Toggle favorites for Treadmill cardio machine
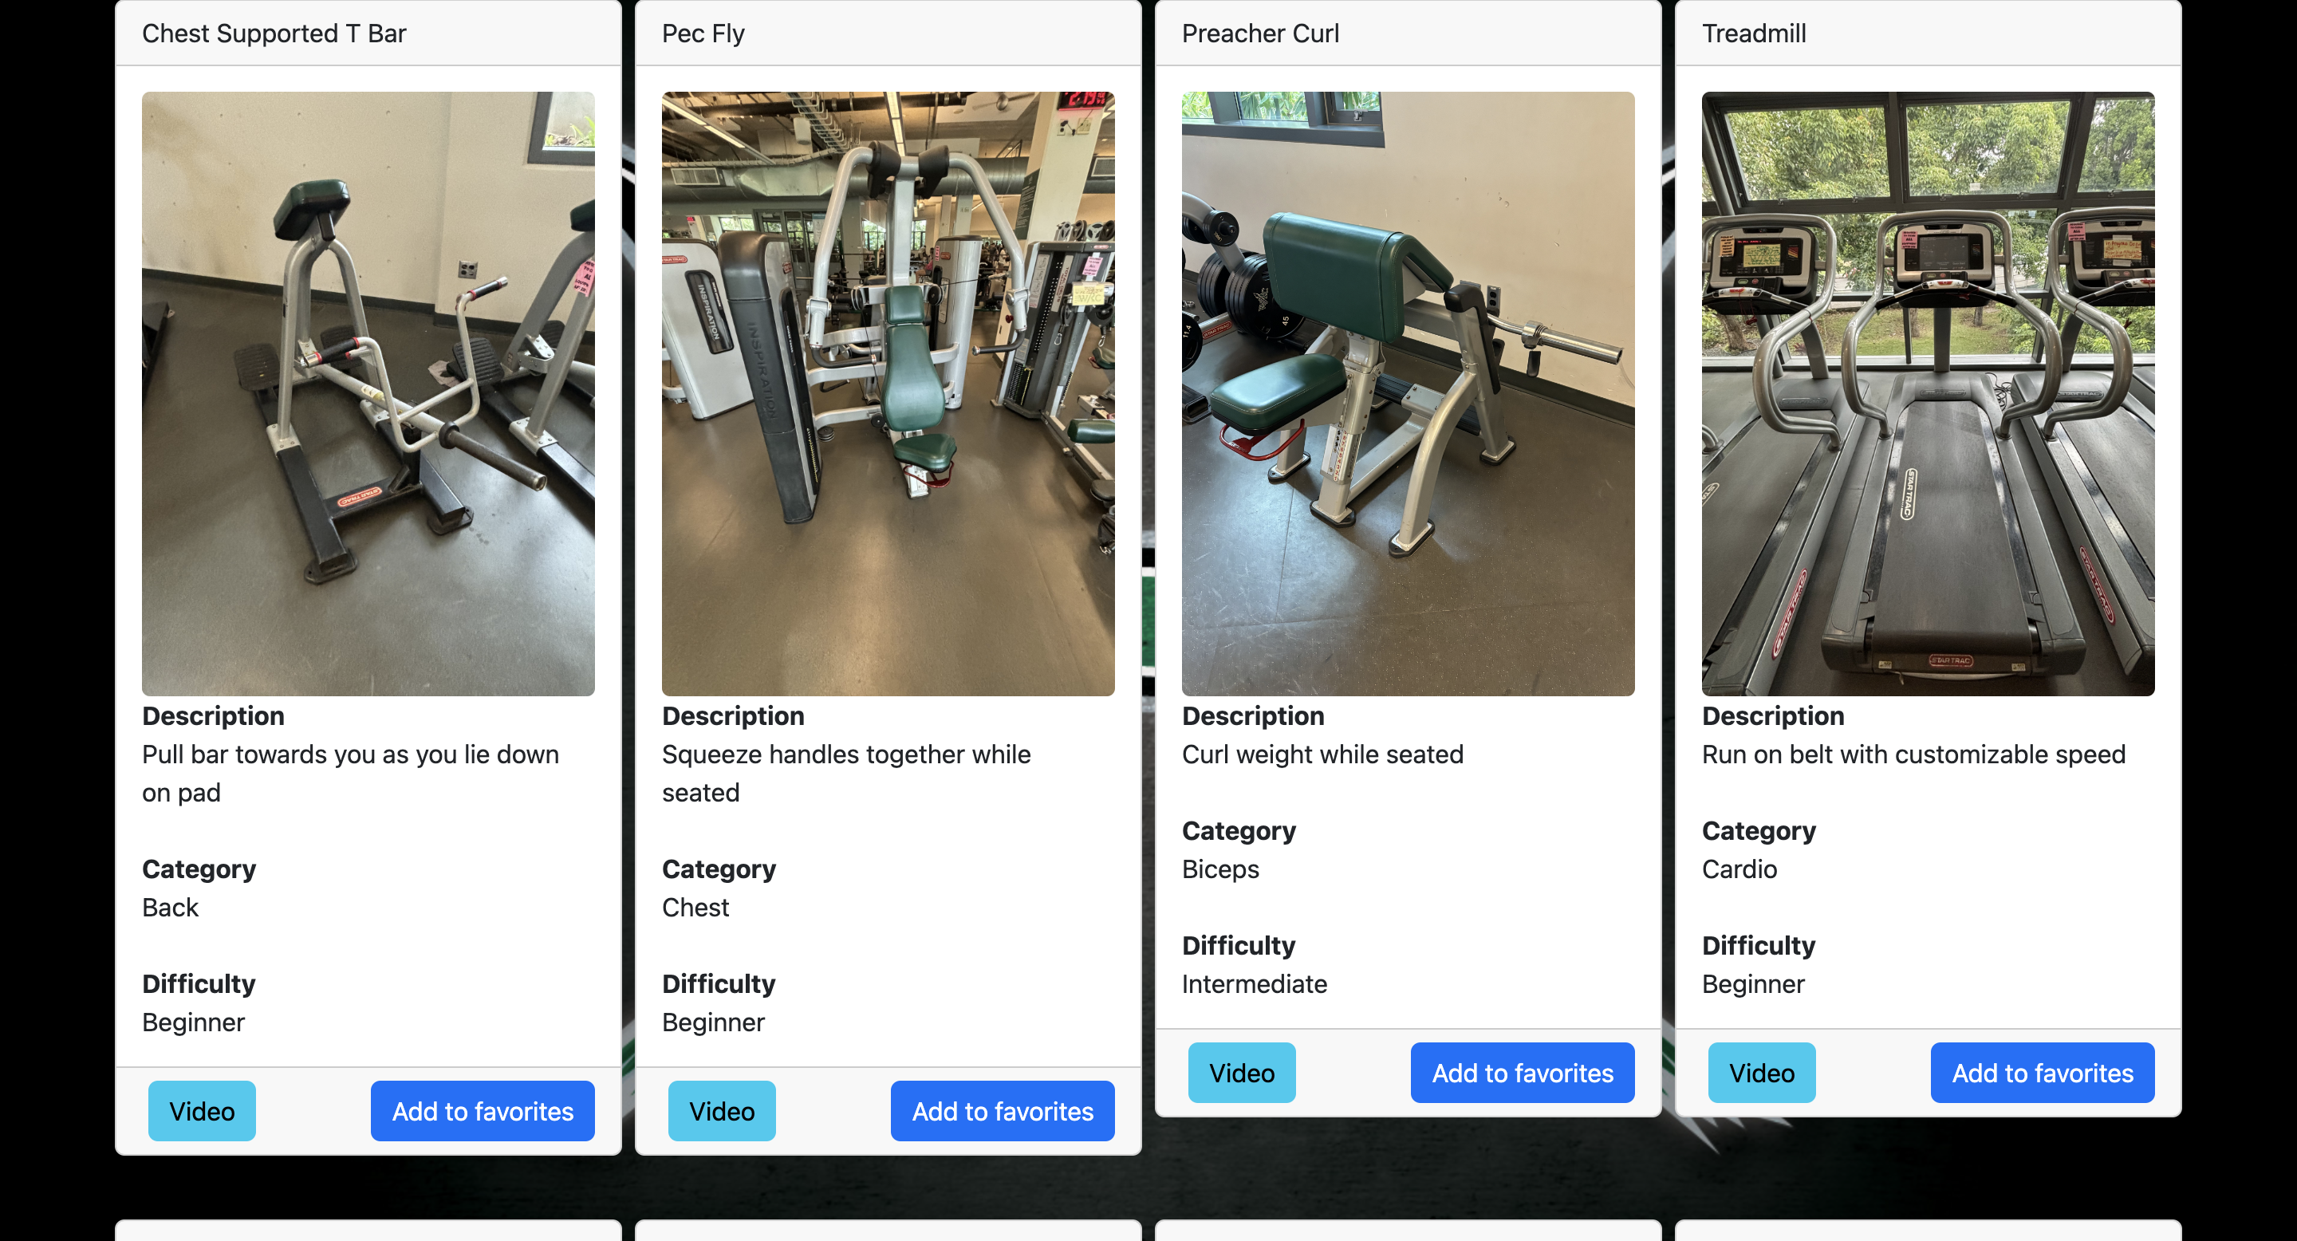This screenshot has width=2297, height=1241. (2042, 1073)
